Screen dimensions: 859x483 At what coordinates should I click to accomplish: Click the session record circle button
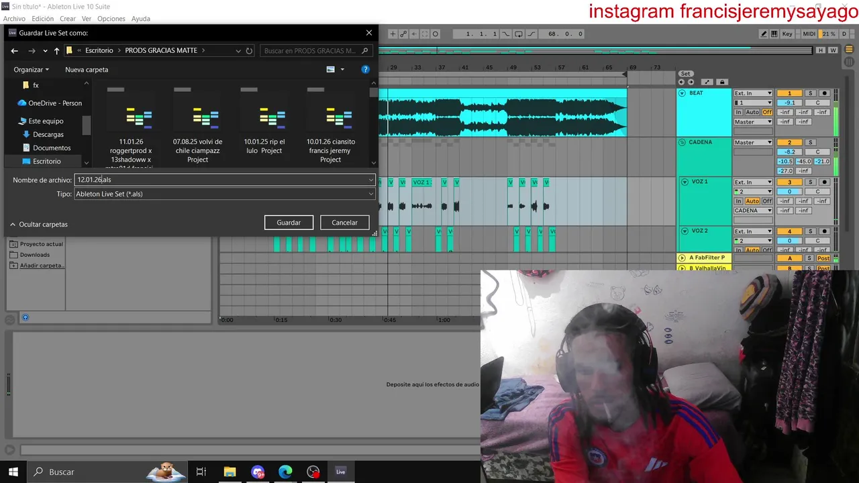click(x=435, y=34)
